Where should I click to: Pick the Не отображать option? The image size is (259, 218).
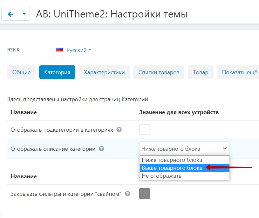click(161, 176)
